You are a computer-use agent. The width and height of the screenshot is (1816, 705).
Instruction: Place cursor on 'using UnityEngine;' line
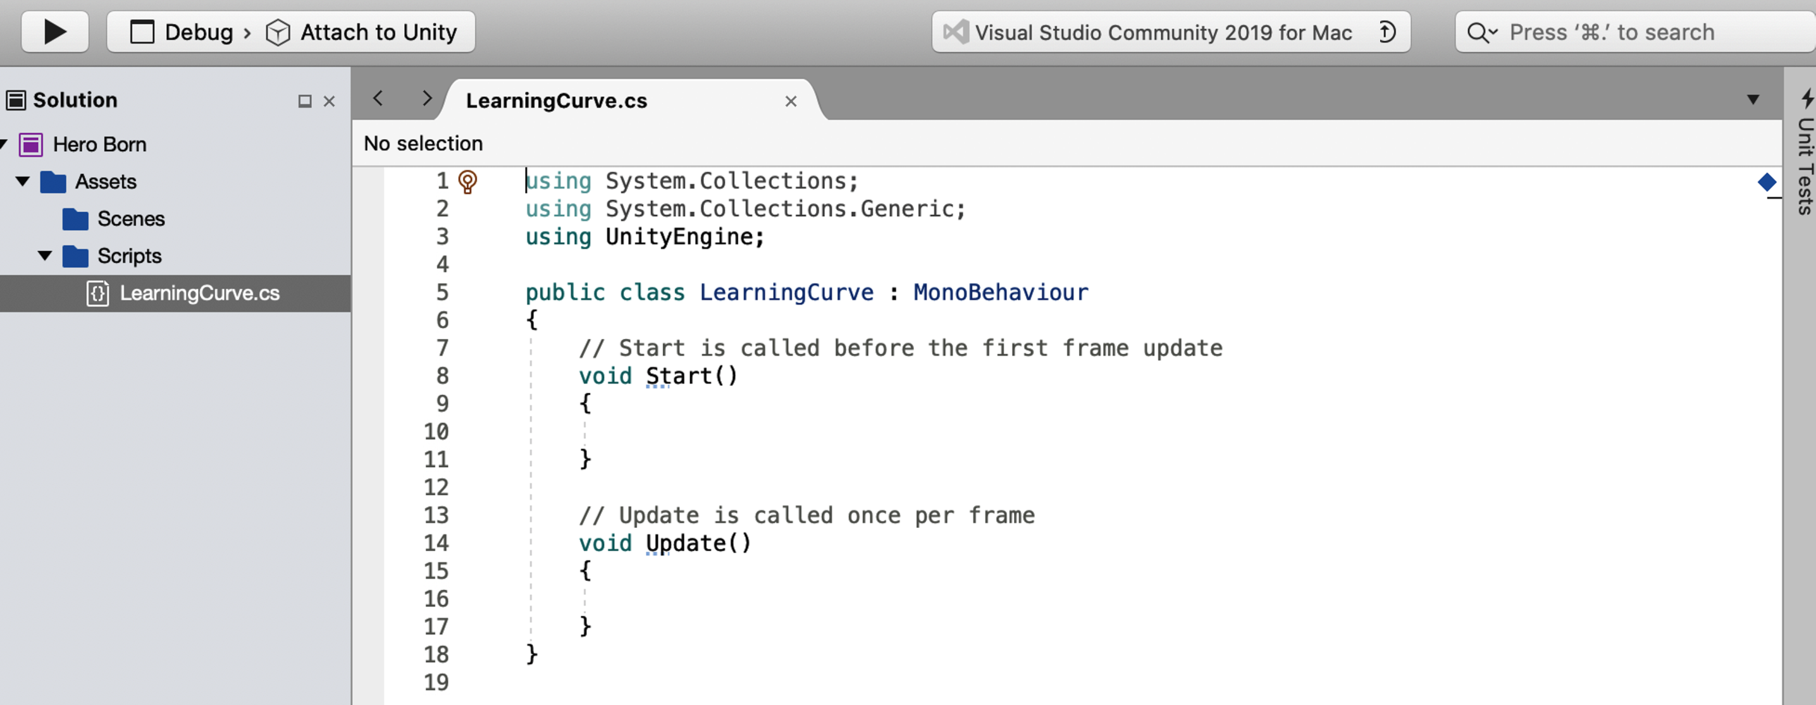pos(645,237)
